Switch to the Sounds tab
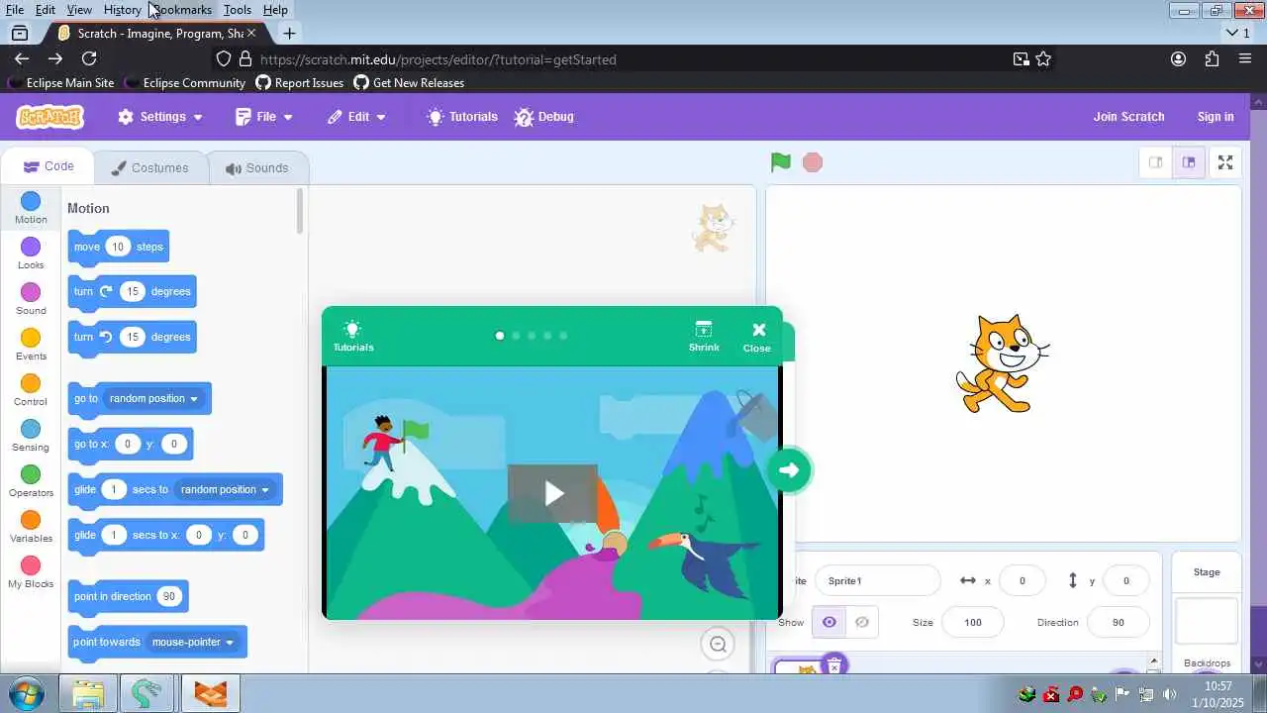The width and height of the screenshot is (1267, 713). pyautogui.click(x=256, y=167)
